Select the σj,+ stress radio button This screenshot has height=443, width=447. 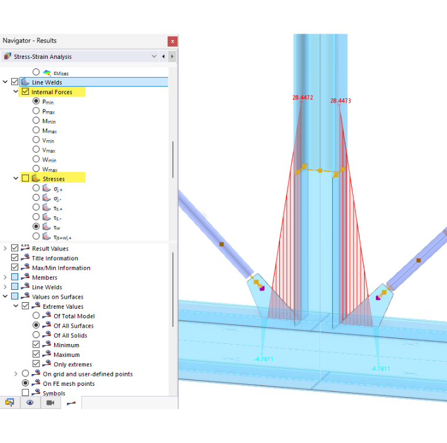[x=36, y=188]
